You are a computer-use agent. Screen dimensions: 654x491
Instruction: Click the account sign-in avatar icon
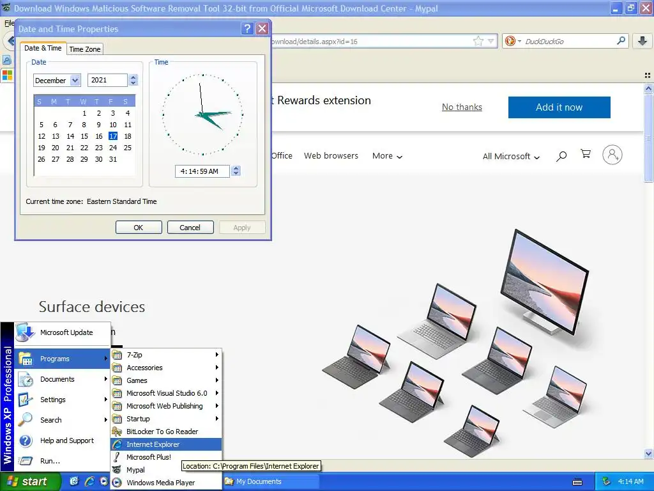click(612, 155)
